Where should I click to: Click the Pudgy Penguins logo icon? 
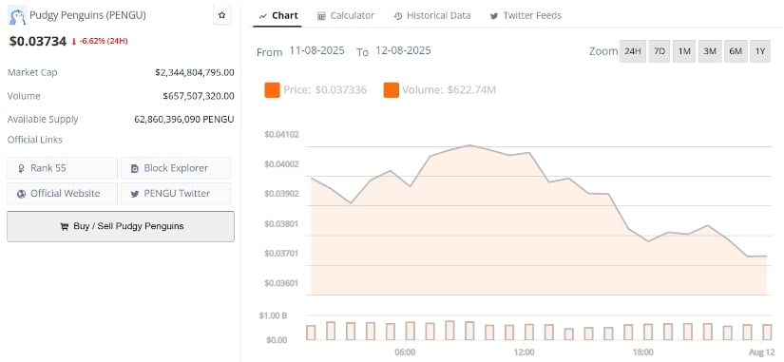pyautogui.click(x=17, y=16)
